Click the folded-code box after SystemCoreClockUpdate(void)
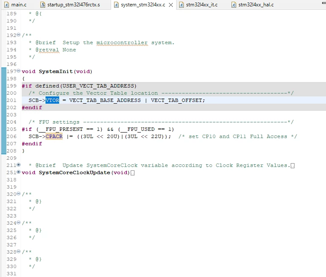Image resolution: width=326 pixels, height=277 pixels. (133, 173)
